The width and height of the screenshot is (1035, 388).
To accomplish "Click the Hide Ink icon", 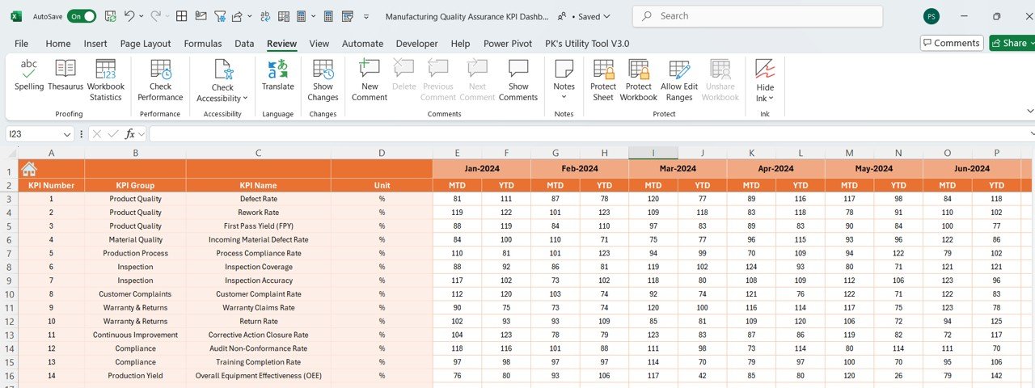I will (x=765, y=69).
